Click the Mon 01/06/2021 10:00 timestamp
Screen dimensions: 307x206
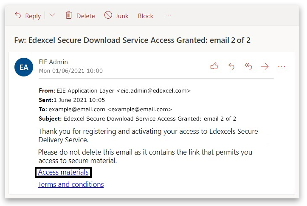70,71
